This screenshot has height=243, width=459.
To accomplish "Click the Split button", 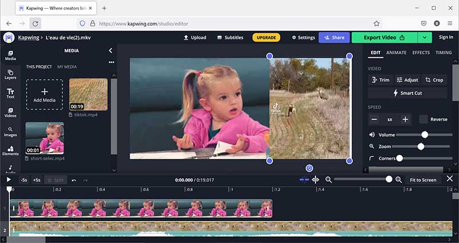I will 56,180.
